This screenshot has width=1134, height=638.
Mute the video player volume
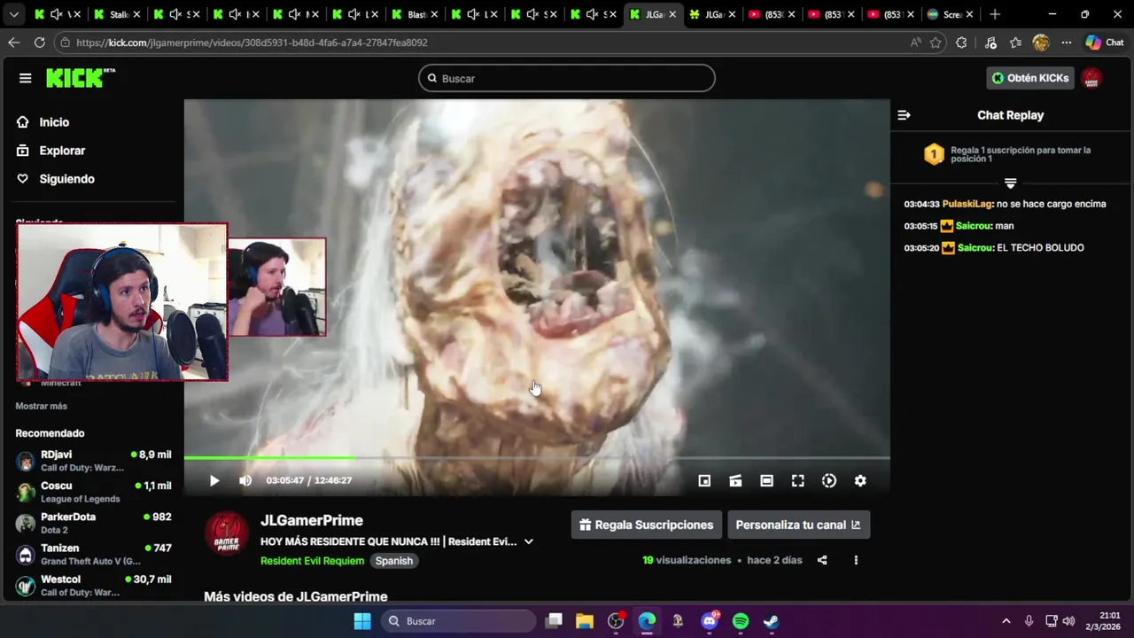245,480
